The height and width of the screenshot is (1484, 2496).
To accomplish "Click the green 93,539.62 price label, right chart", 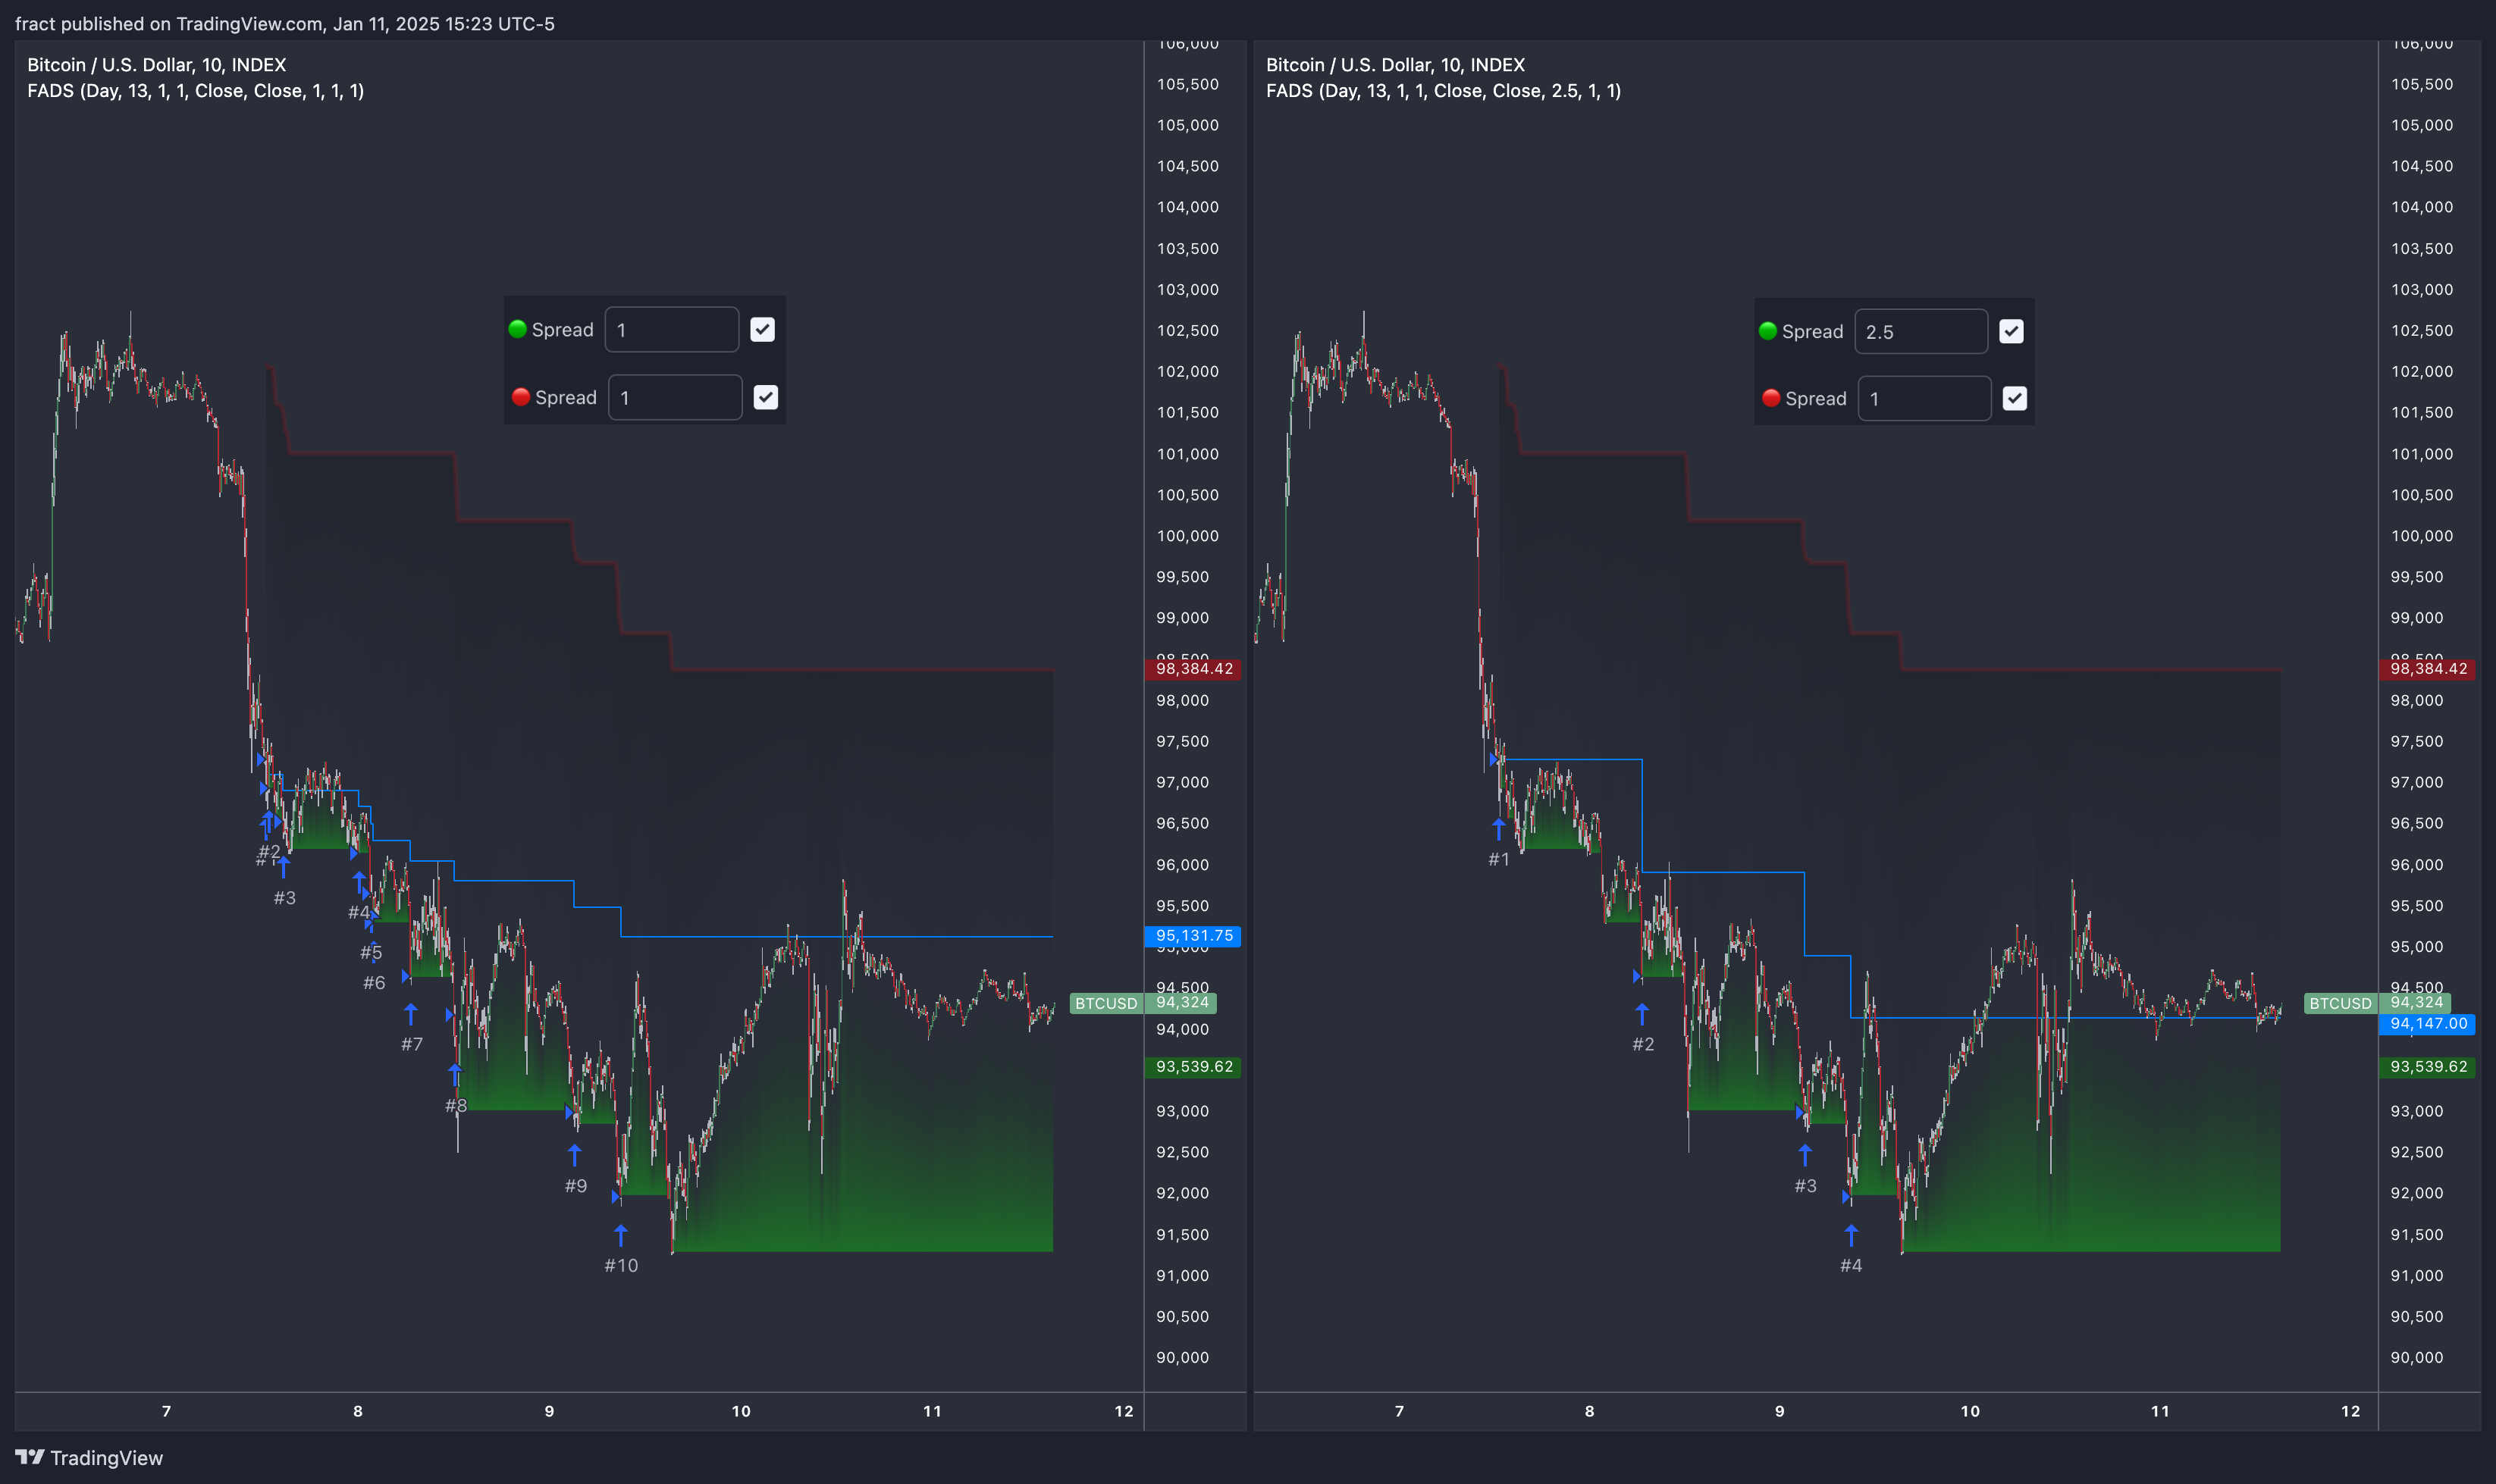I will pyautogui.click(x=2427, y=1067).
